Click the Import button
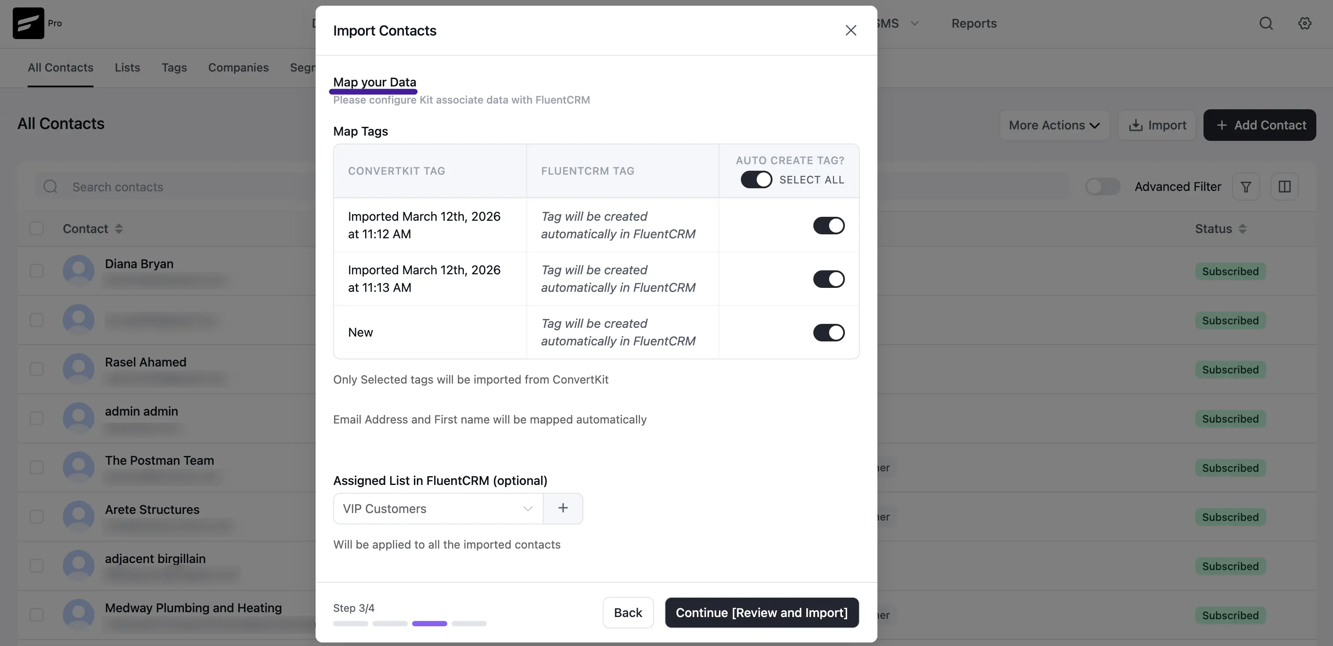Image resolution: width=1333 pixels, height=646 pixels. (x=1157, y=125)
